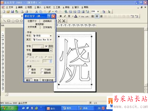This screenshot has height=111, width=148.
Task: Open the 29% zoom dropdown
Action: 98,12
